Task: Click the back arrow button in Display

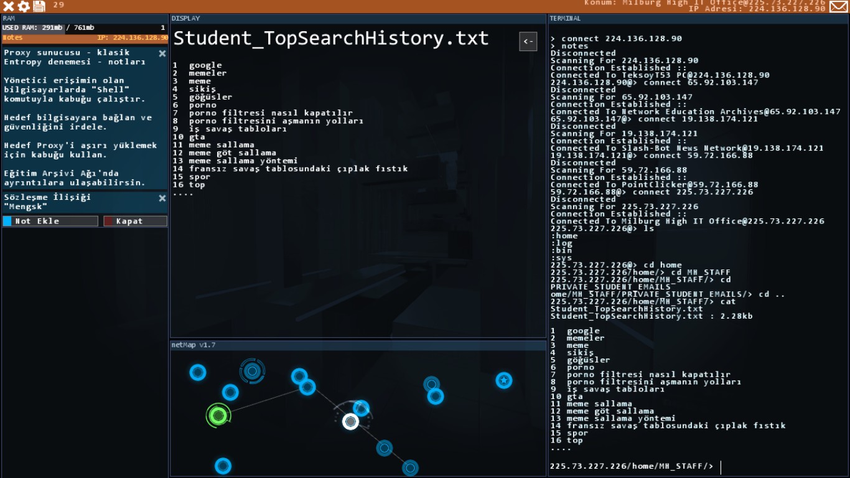Action: (528, 42)
